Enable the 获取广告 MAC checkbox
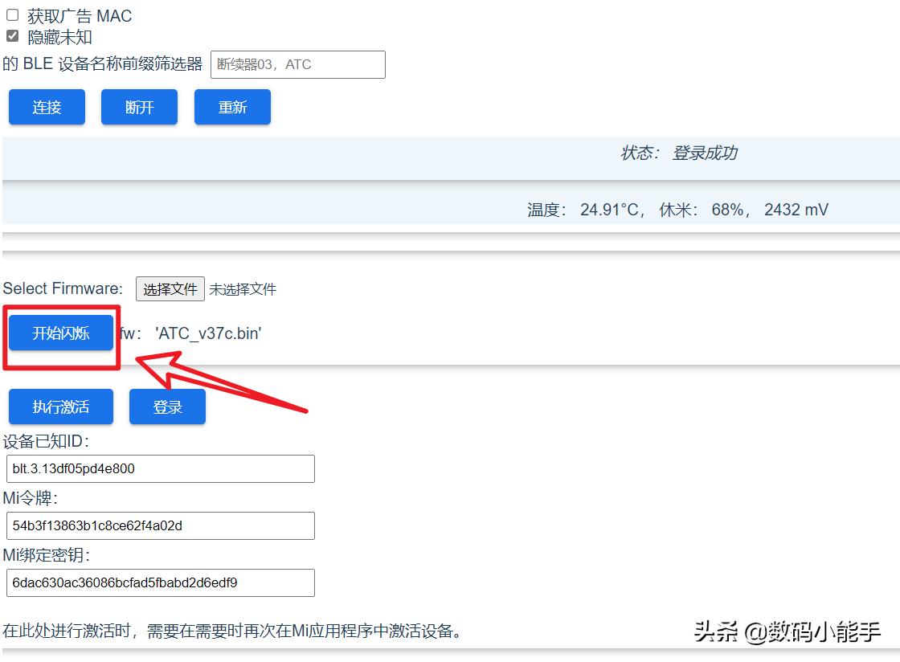 click(x=12, y=14)
